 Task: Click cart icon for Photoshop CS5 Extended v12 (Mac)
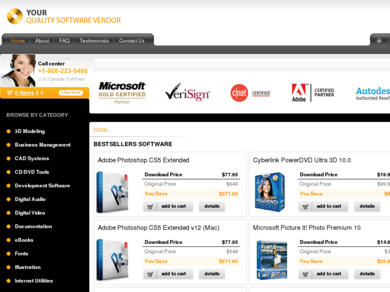pyautogui.click(x=150, y=274)
